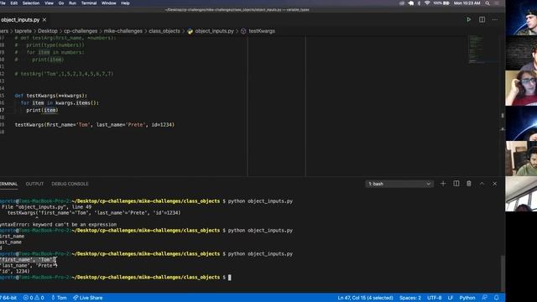Image resolution: width=537 pixels, height=302 pixels.
Task: Open editor More Actions ellipsis
Action: [x=495, y=19]
